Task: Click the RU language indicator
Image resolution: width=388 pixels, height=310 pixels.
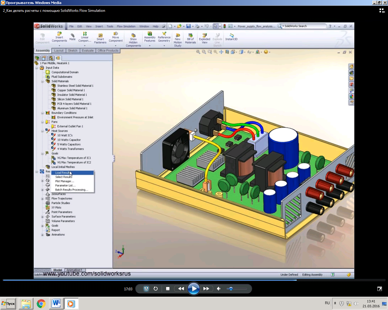Action: point(327,303)
